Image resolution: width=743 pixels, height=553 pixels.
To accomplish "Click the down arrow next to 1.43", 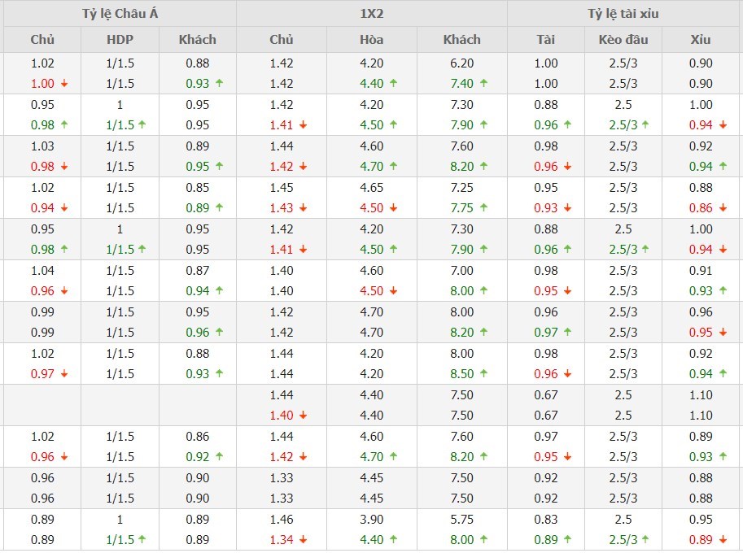I will click(x=303, y=208).
